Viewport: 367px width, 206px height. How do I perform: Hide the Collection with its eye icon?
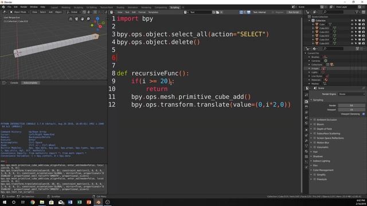tap(352, 21)
